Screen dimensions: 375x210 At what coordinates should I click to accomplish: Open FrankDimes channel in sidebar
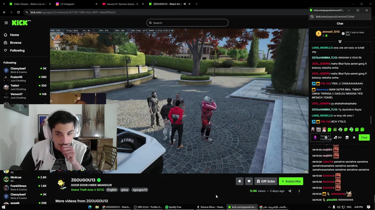click(25, 188)
